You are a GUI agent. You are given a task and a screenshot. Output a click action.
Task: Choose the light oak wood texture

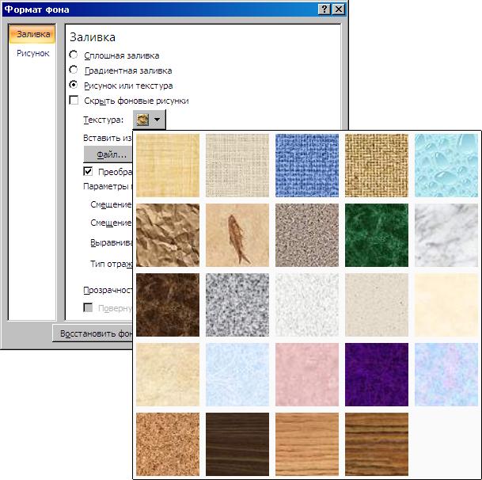coord(307,444)
